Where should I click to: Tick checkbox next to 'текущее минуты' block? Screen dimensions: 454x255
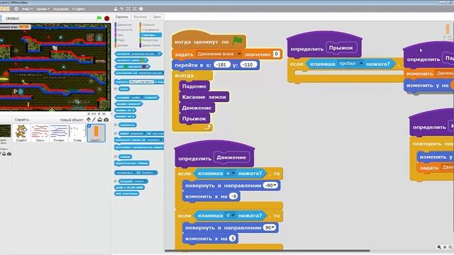point(116,181)
